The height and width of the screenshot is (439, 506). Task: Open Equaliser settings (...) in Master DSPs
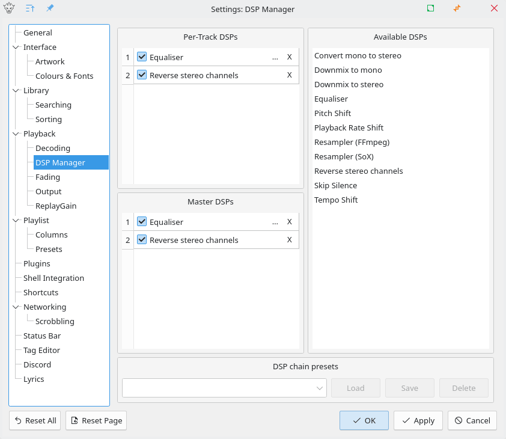pos(275,222)
